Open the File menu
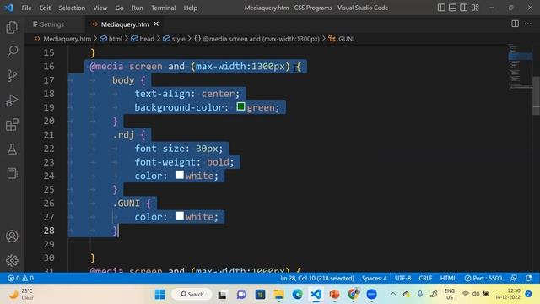 (x=26, y=8)
